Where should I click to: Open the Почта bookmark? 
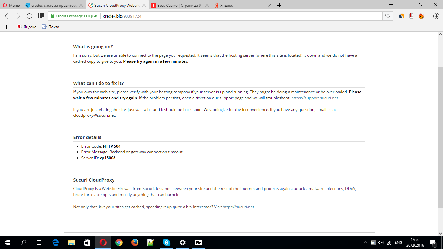click(x=50, y=27)
